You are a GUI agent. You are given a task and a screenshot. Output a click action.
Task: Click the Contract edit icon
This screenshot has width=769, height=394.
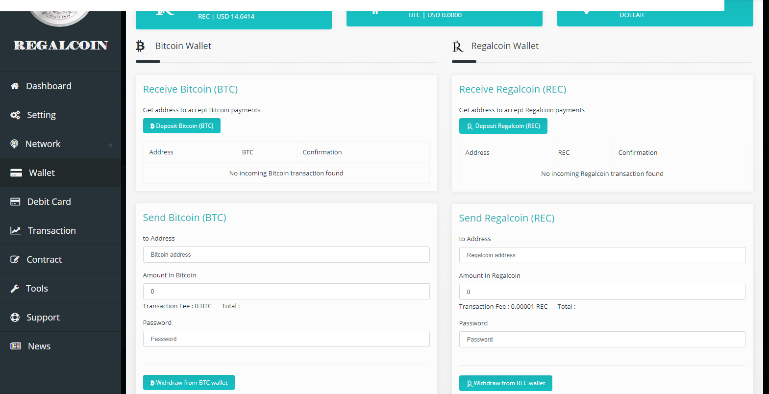tap(15, 260)
